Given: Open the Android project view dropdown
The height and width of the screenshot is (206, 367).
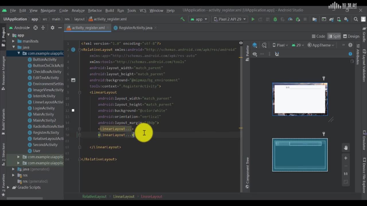Looking at the screenshot, I should [19, 28].
